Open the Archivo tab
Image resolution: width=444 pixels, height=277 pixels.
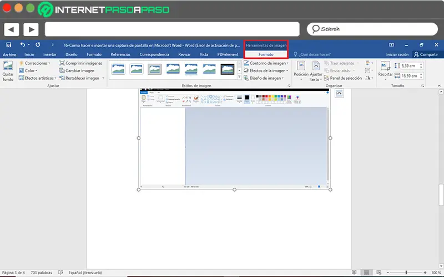click(x=9, y=54)
